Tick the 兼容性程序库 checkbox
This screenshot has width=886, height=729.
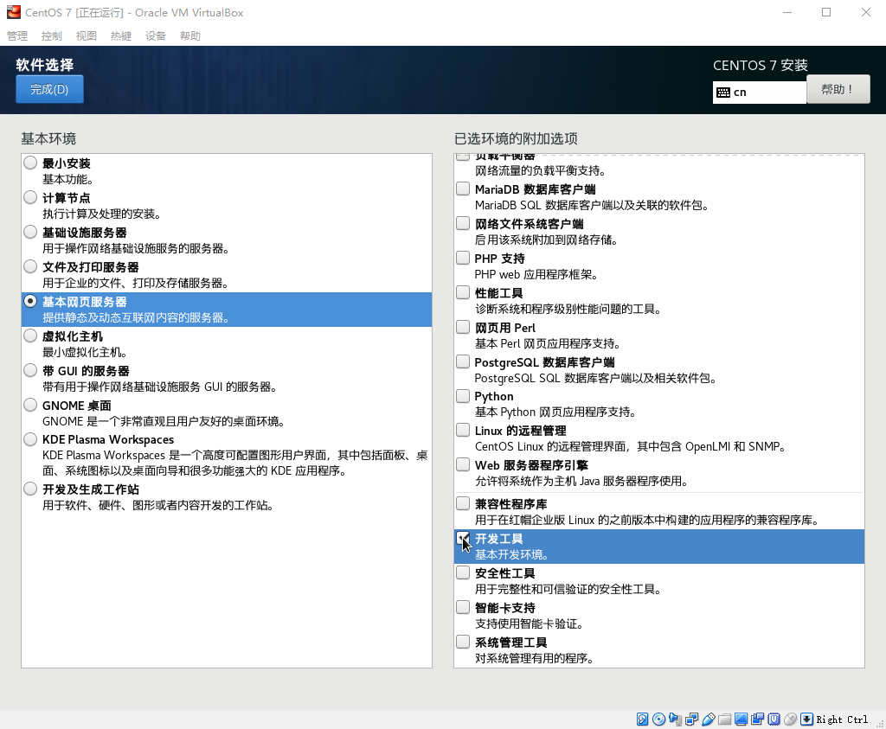[463, 503]
